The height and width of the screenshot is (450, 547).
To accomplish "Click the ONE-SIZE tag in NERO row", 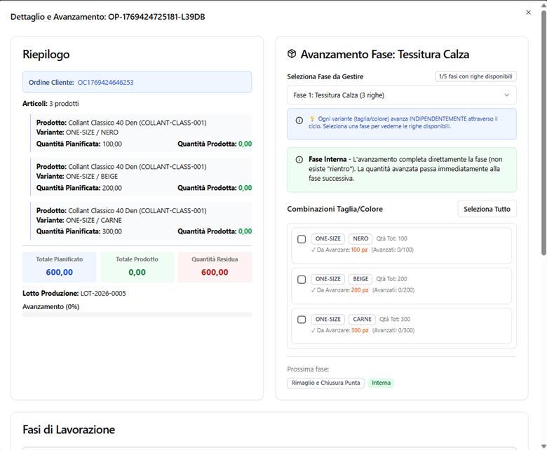I will pos(328,239).
